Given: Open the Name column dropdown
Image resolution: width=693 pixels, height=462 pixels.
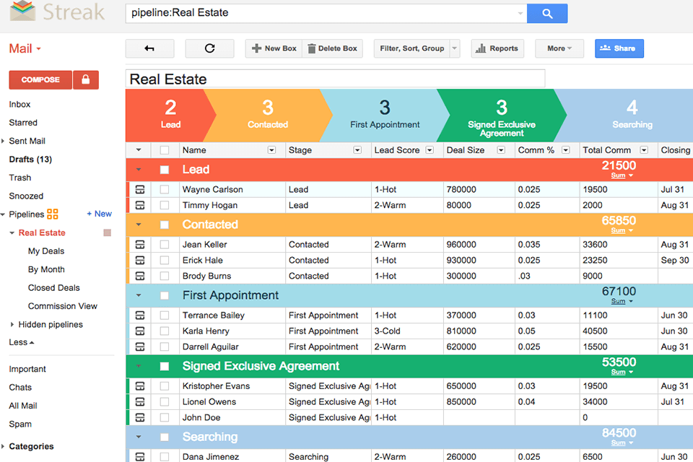Looking at the screenshot, I should click(x=272, y=150).
